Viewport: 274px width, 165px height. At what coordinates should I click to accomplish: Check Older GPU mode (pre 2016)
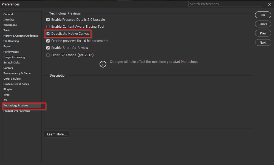(48, 55)
